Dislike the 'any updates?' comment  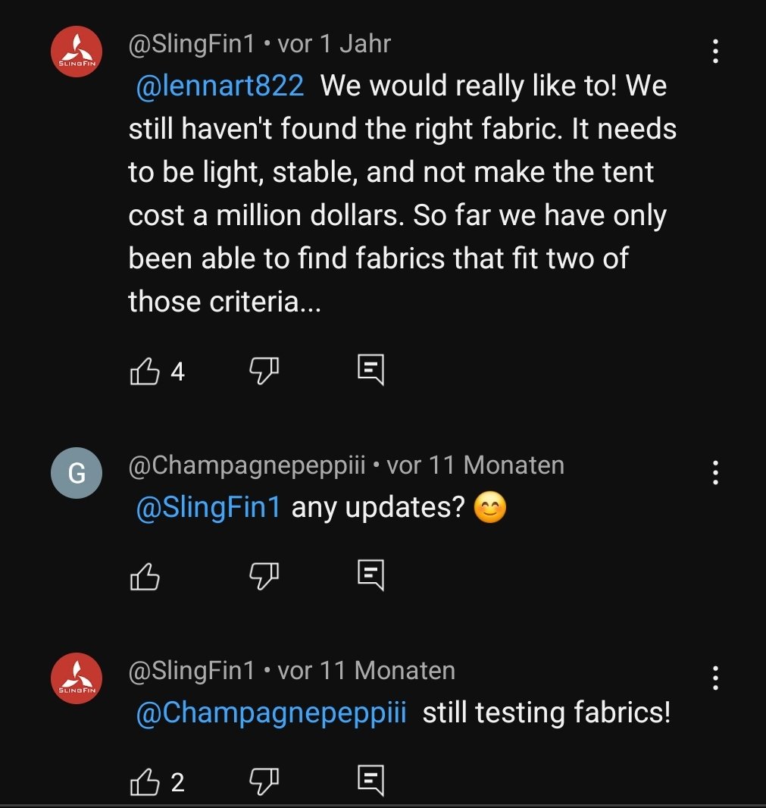(x=264, y=577)
